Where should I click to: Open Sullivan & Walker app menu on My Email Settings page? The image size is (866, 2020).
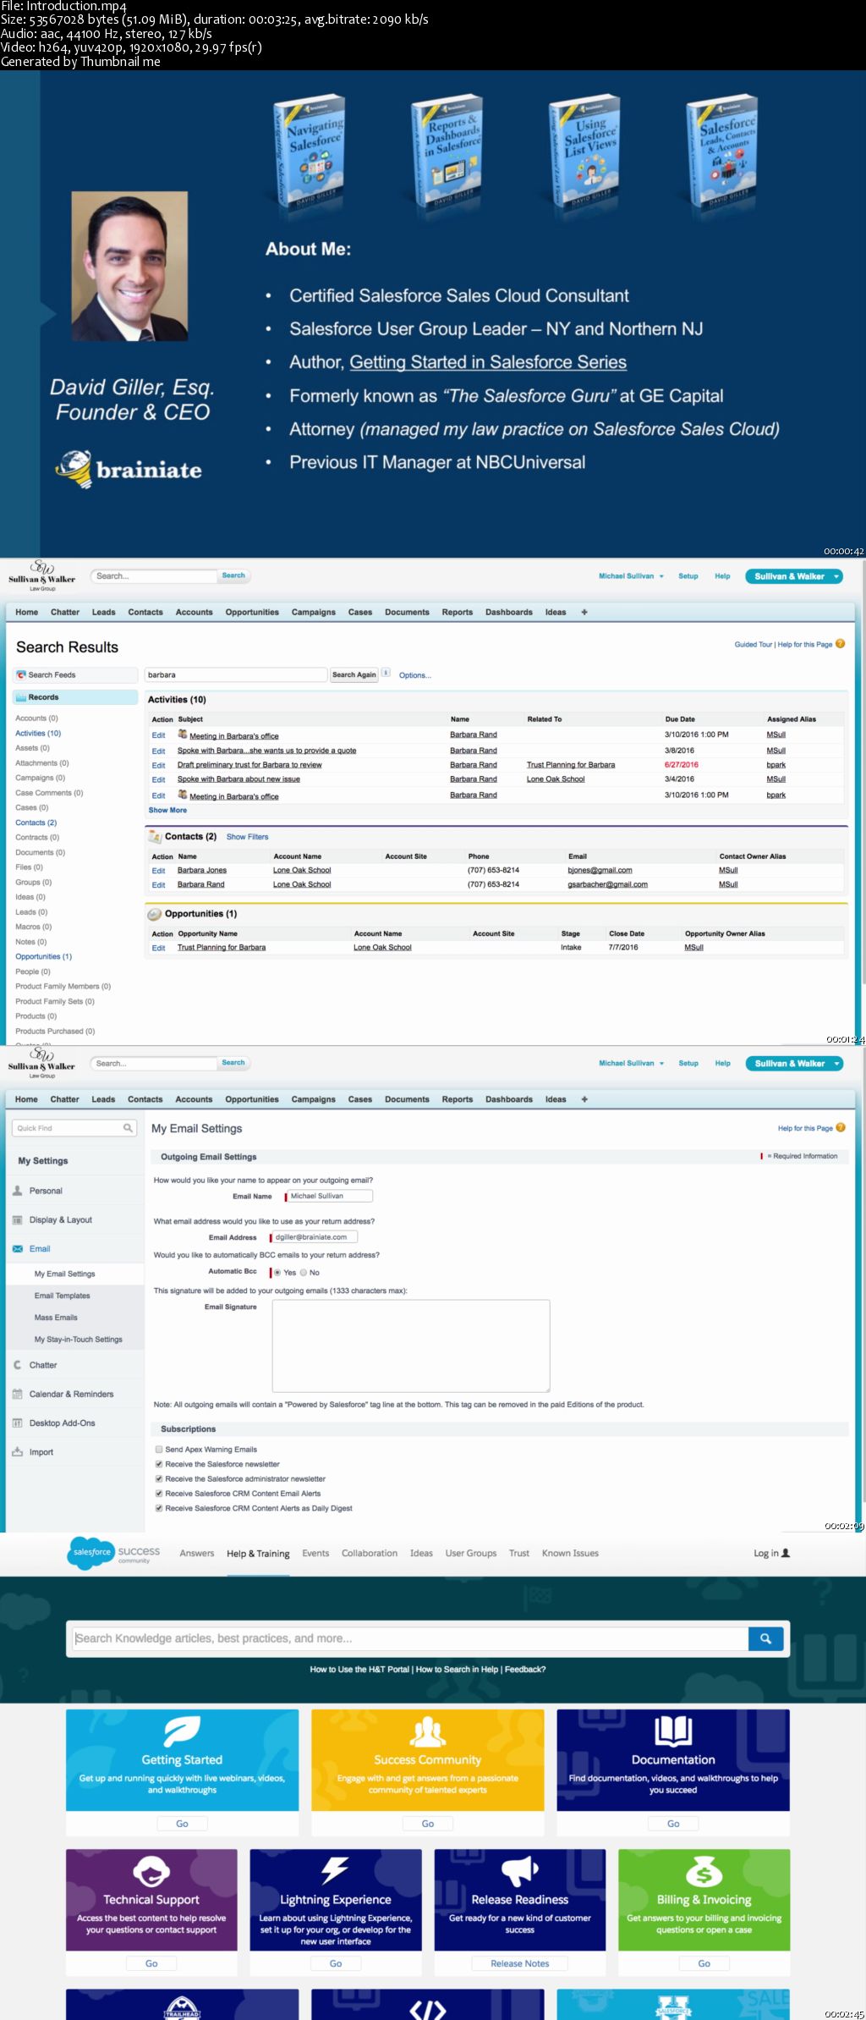794,1064
